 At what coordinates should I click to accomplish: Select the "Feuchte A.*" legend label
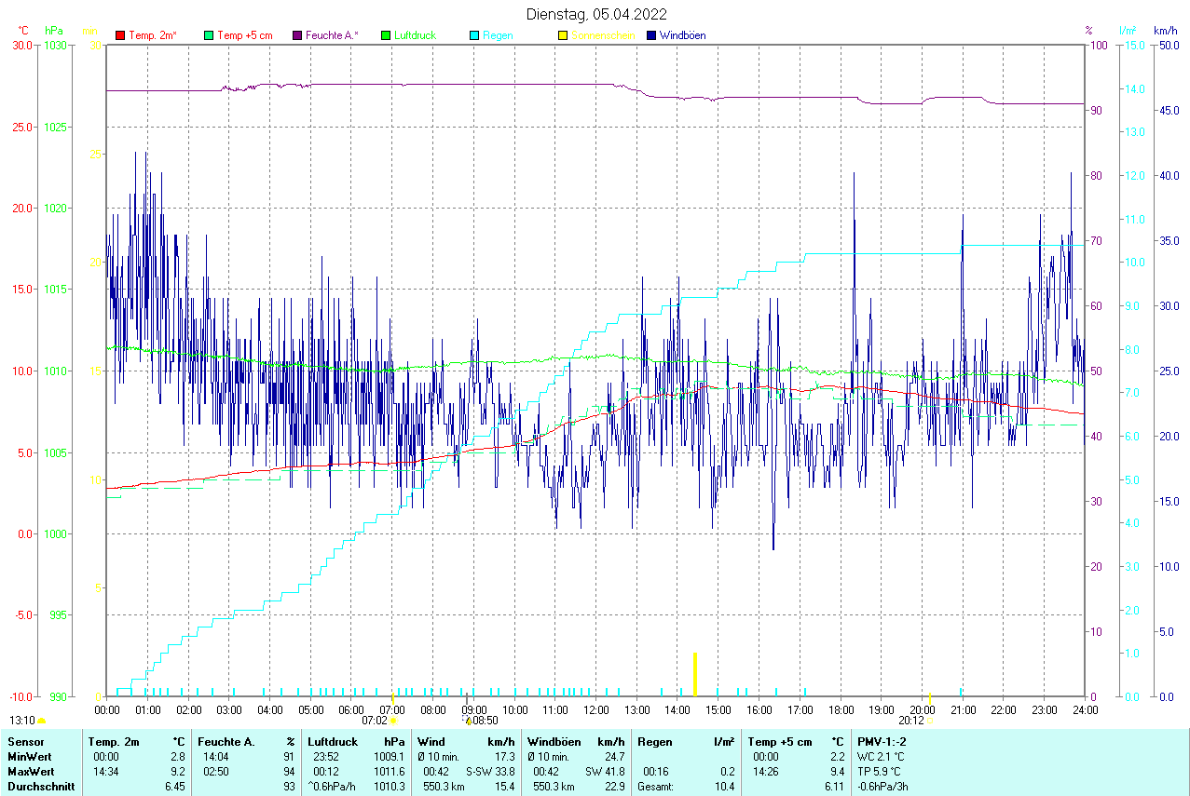point(332,35)
